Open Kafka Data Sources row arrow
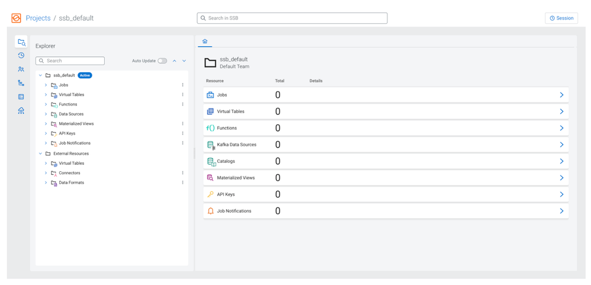 coord(561,145)
